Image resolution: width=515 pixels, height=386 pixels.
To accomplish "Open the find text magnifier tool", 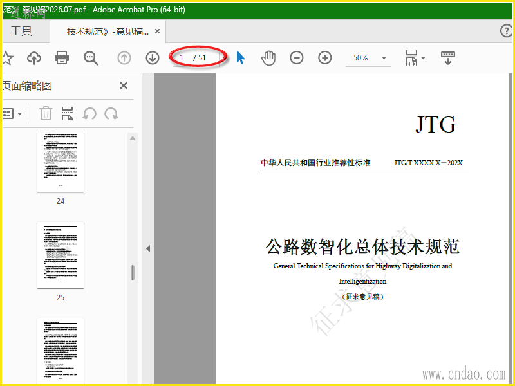I will coord(91,58).
